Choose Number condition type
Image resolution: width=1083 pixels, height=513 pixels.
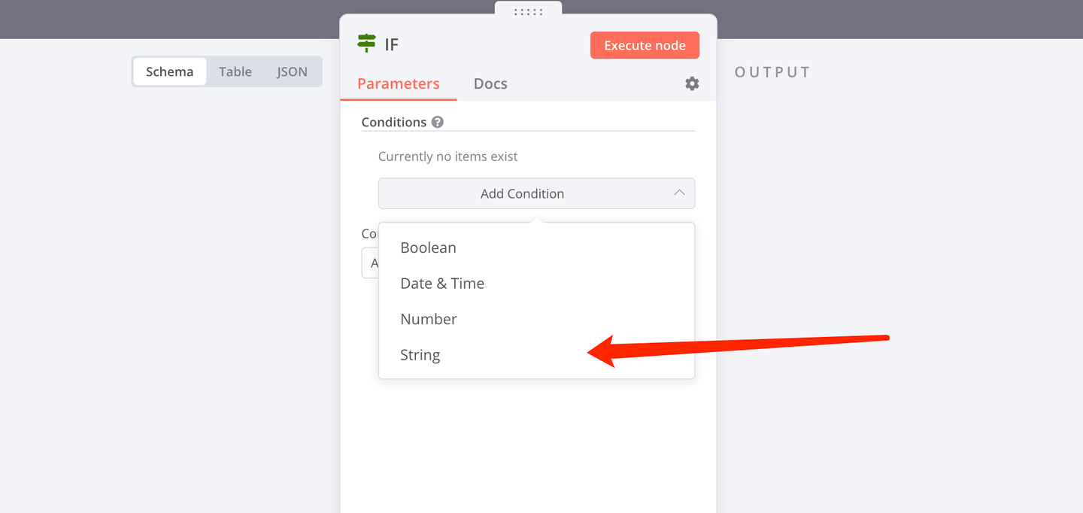tap(536, 319)
